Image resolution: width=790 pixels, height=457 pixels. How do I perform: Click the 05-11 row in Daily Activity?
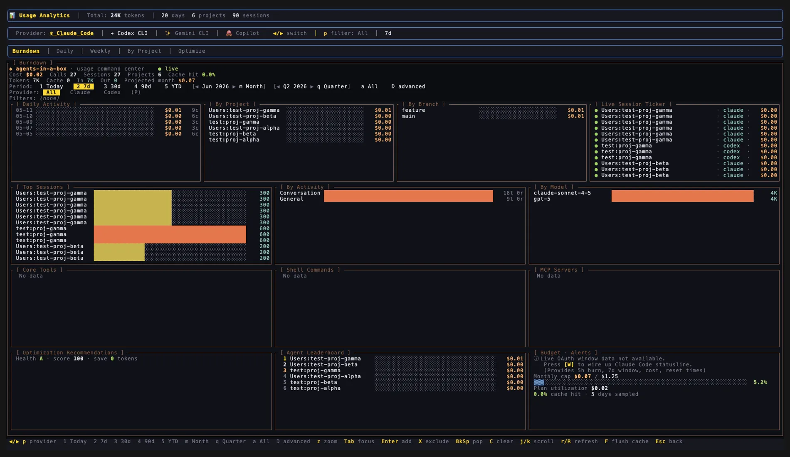[x=107, y=111]
